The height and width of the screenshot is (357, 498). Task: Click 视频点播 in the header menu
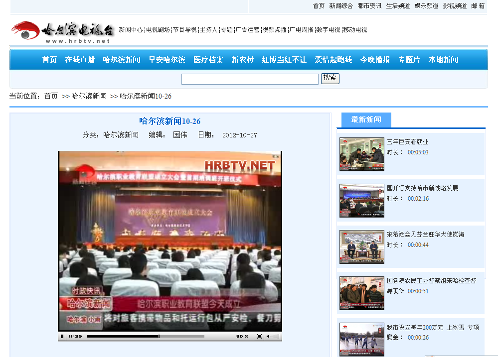tap(274, 29)
